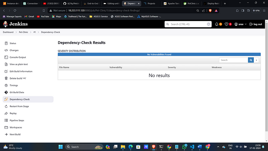Open the Manage Exports bookmark
This screenshot has width=268, height=151.
pyautogui.click(x=12, y=16)
